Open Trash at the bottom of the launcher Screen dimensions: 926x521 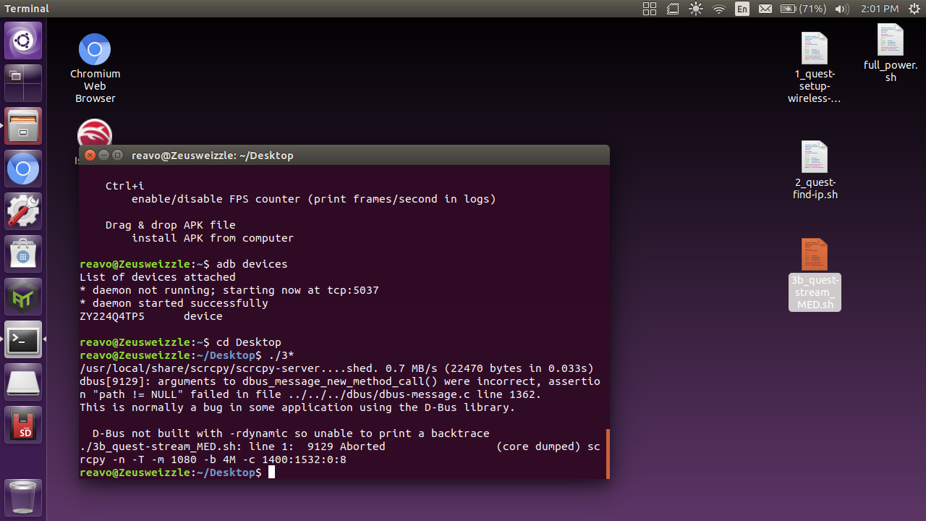(x=22, y=497)
